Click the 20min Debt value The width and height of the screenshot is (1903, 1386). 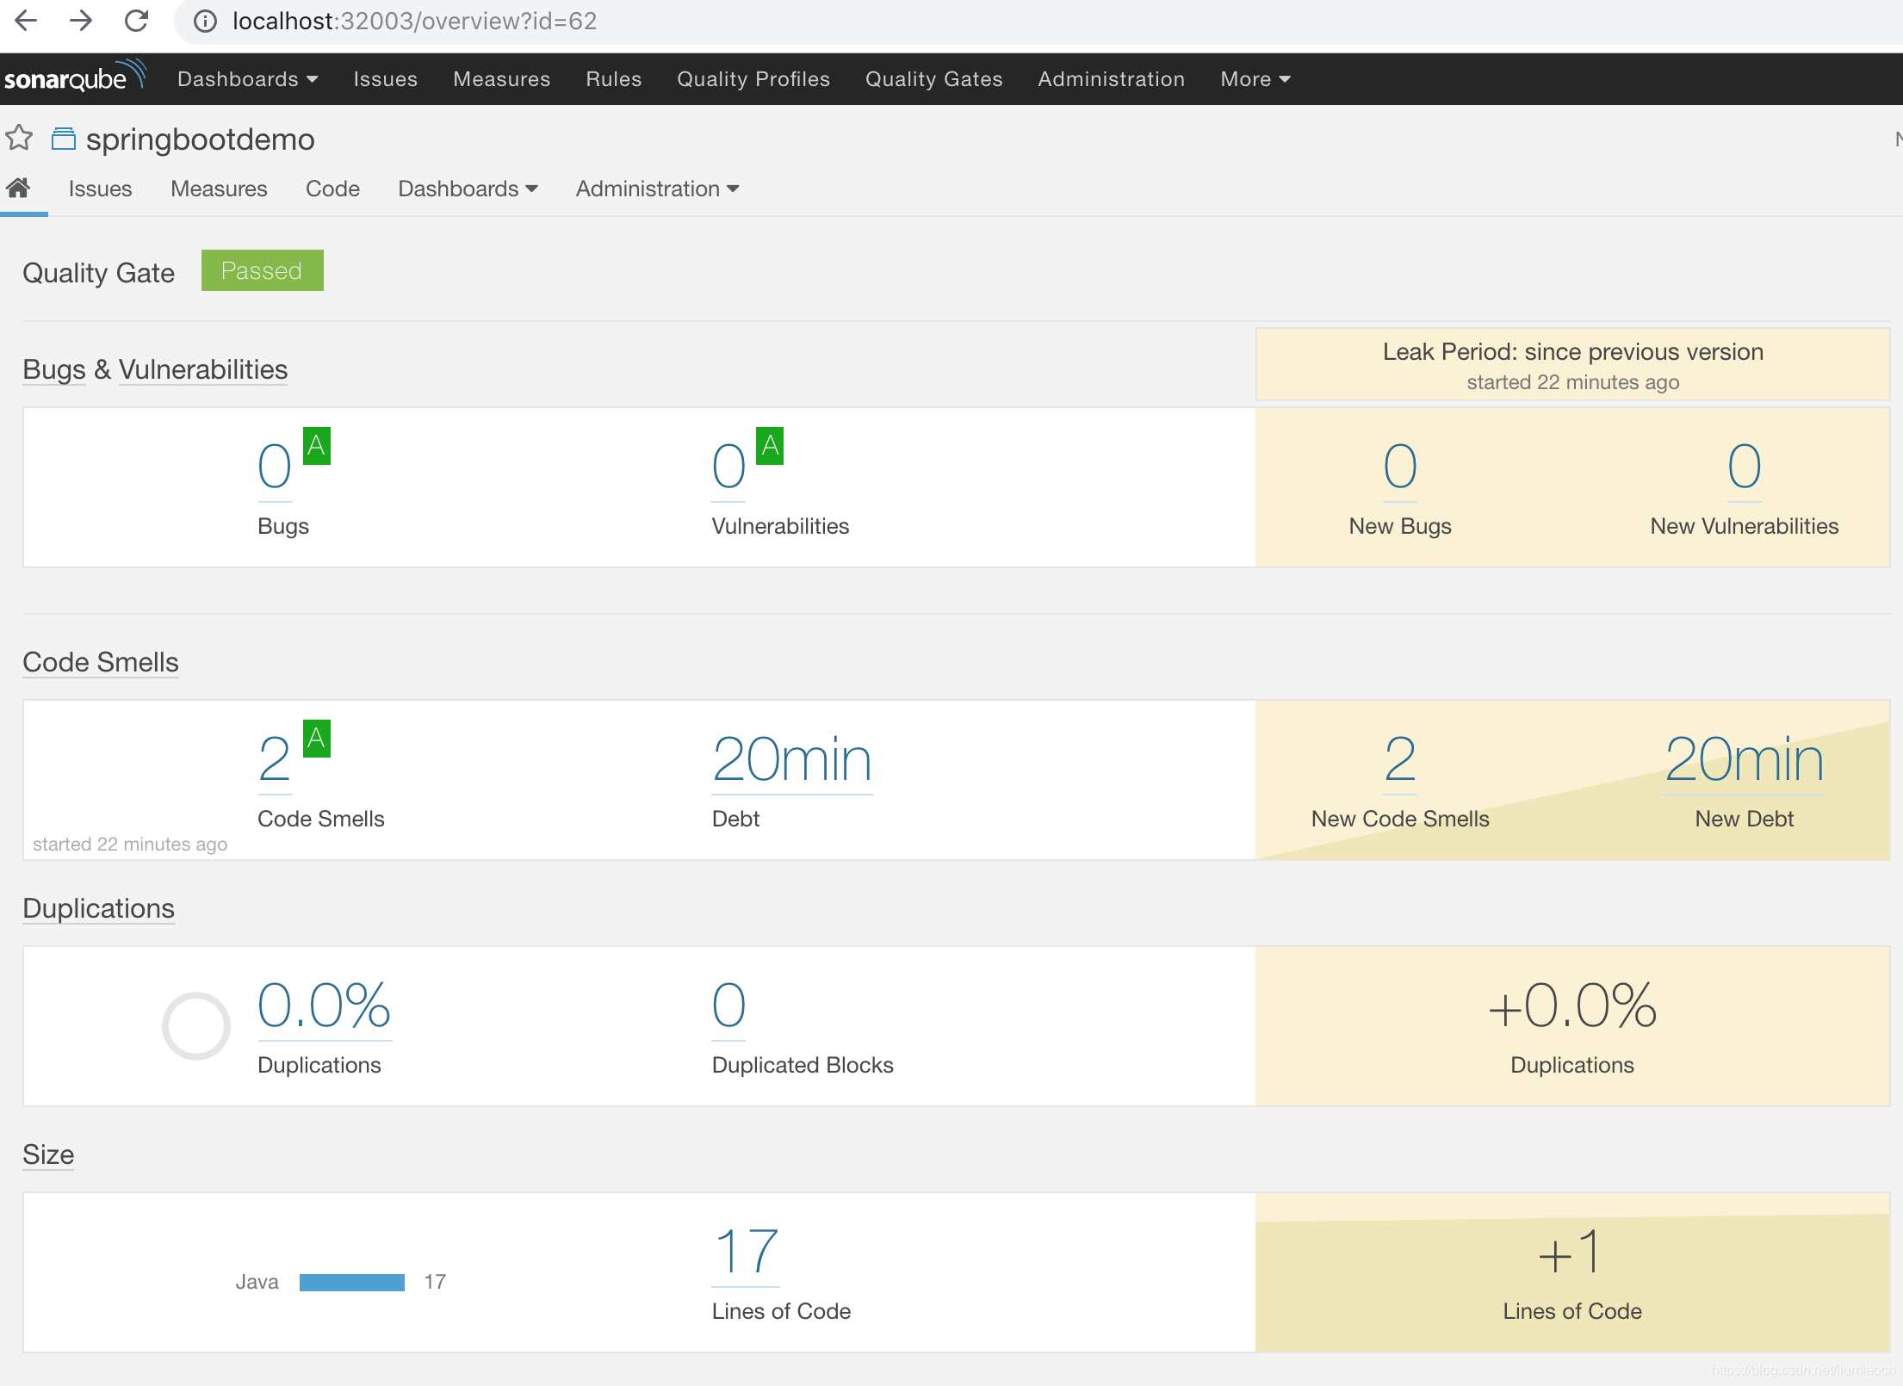[792, 760]
